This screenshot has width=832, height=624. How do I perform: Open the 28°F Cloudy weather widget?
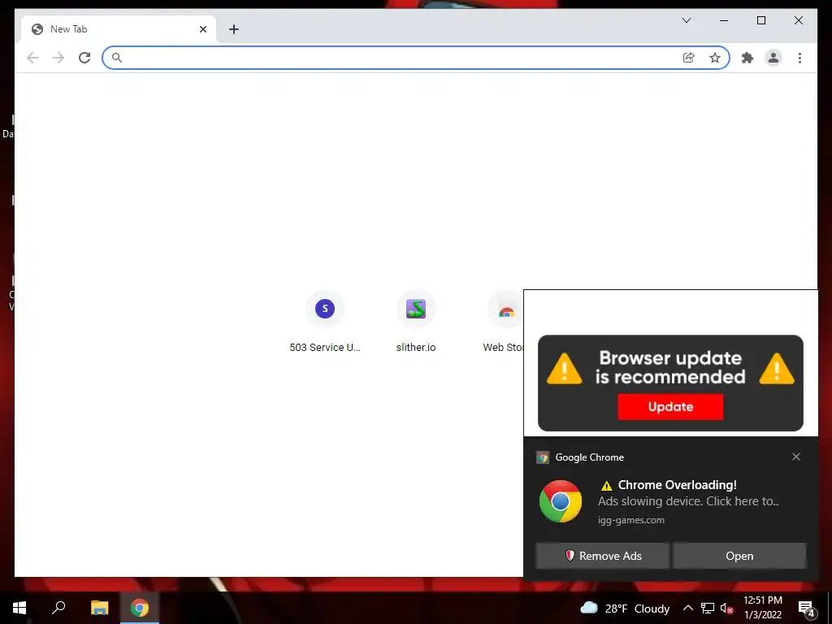[x=625, y=608]
